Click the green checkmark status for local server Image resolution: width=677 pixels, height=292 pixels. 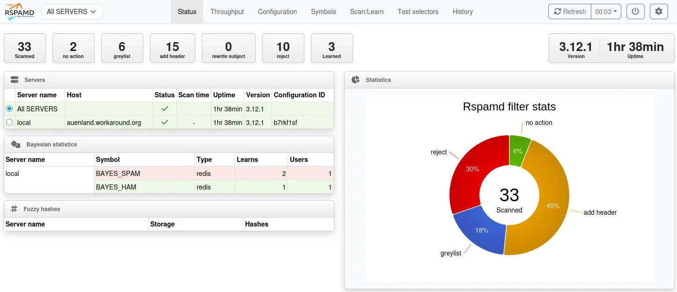click(164, 123)
